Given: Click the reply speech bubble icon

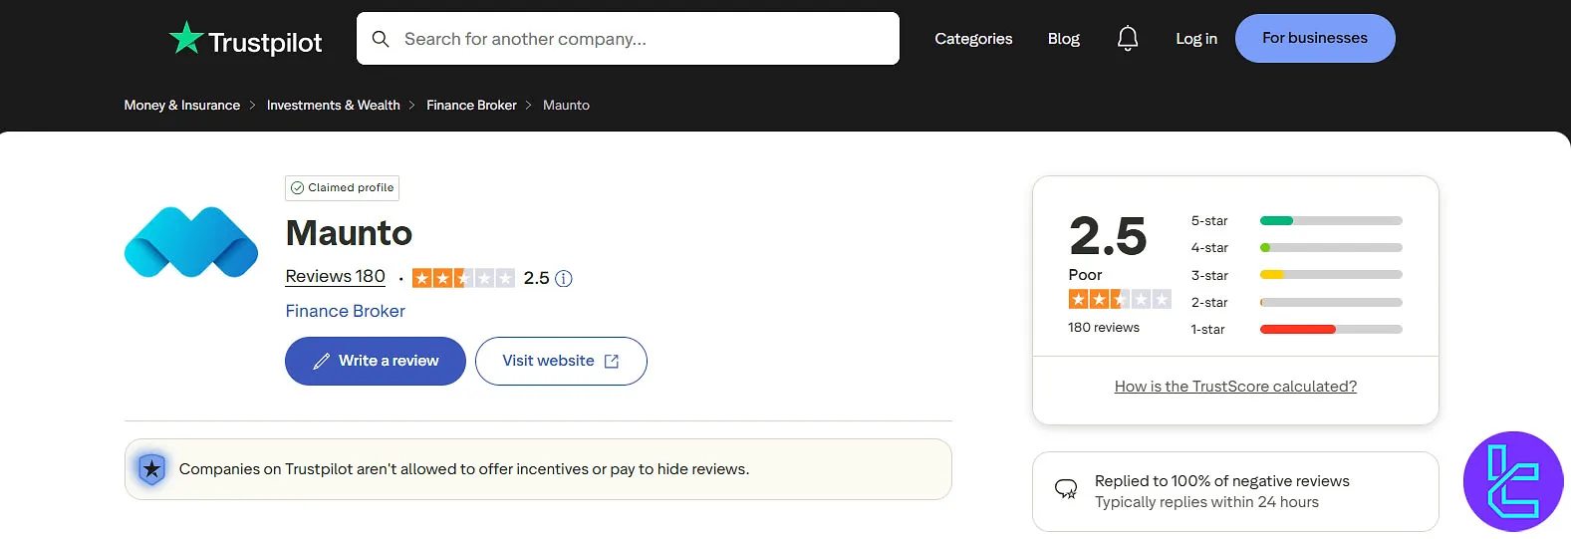Looking at the screenshot, I should click(x=1066, y=489).
